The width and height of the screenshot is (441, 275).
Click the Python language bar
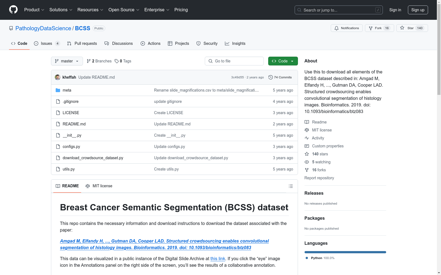coord(345,252)
